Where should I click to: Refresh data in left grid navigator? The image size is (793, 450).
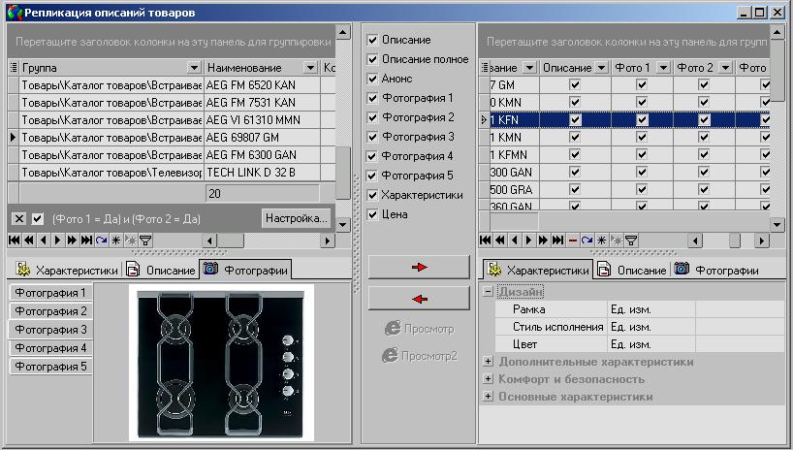[x=101, y=241]
